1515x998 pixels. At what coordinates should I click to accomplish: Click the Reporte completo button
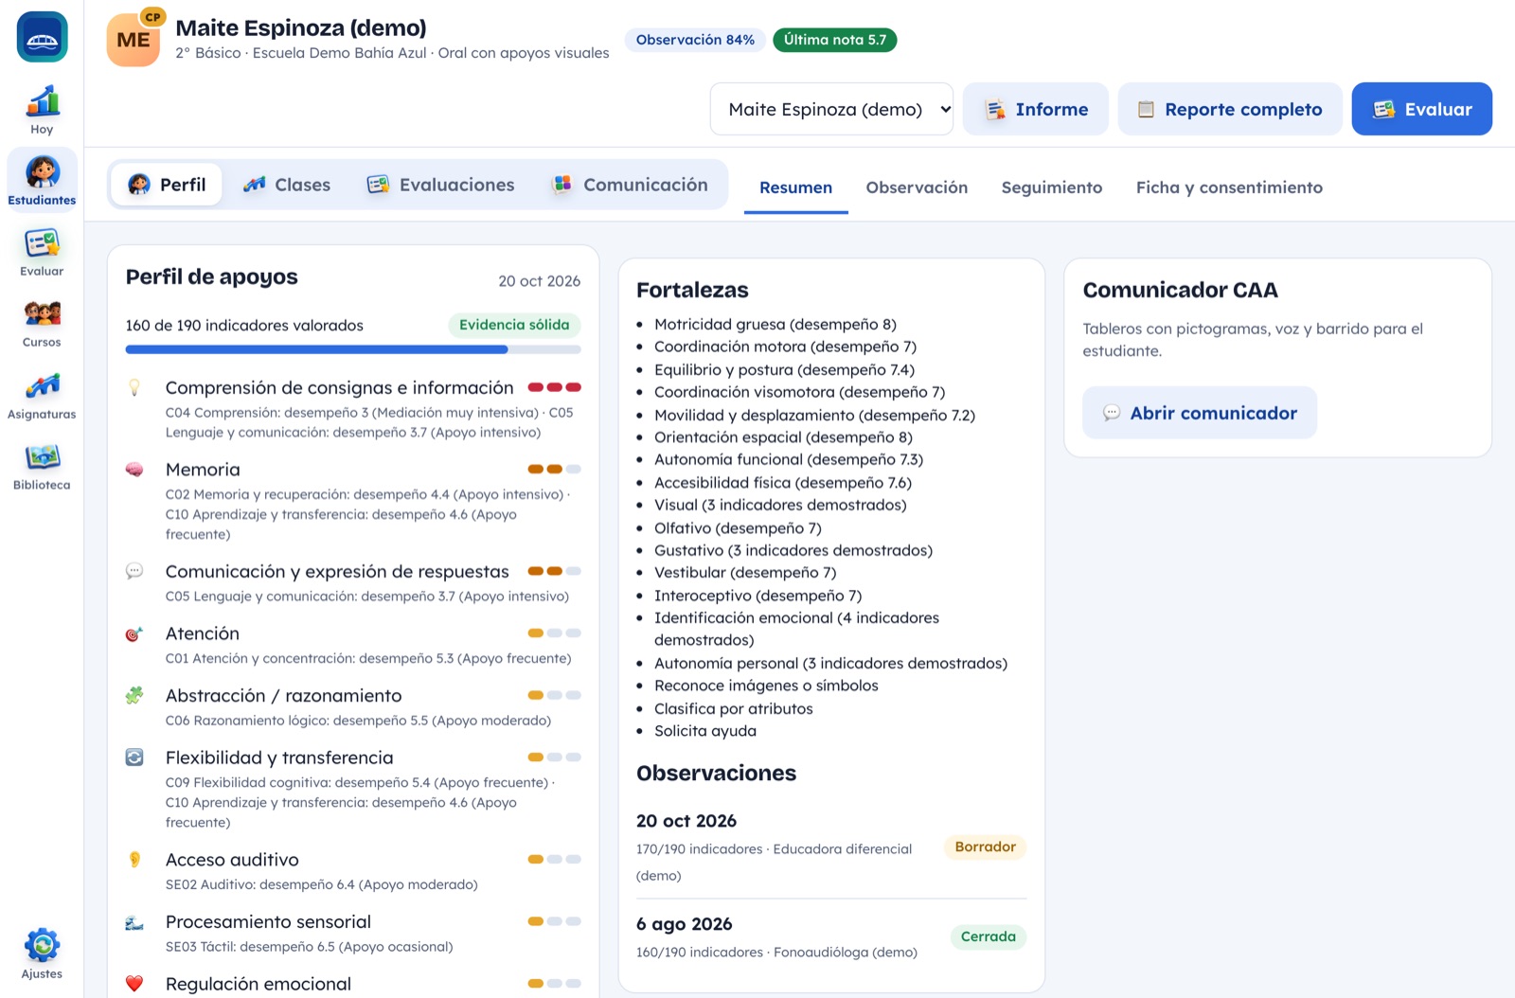[x=1230, y=109]
